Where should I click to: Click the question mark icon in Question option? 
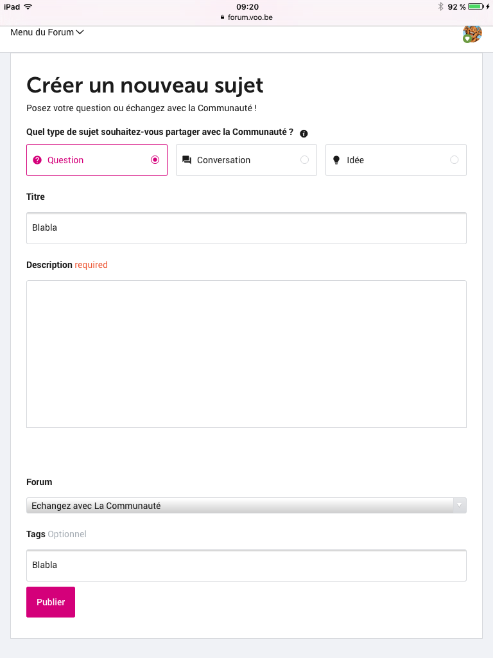[x=37, y=160]
